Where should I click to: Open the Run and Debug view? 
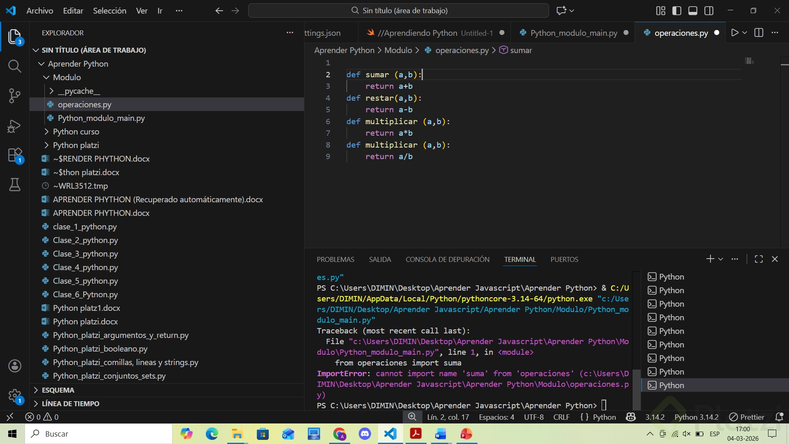click(15, 126)
